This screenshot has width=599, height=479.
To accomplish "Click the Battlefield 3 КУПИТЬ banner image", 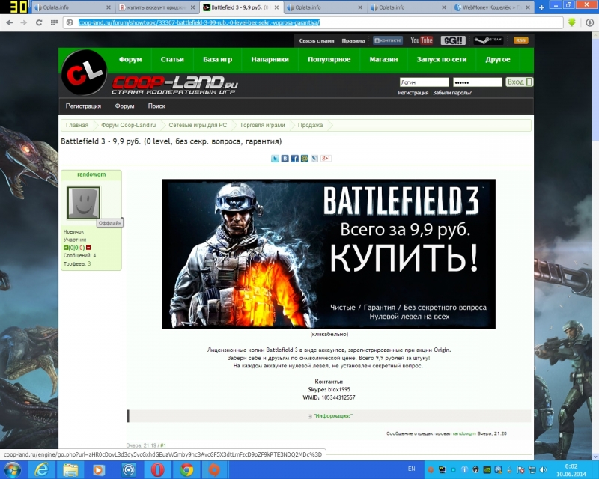I will point(329,254).
